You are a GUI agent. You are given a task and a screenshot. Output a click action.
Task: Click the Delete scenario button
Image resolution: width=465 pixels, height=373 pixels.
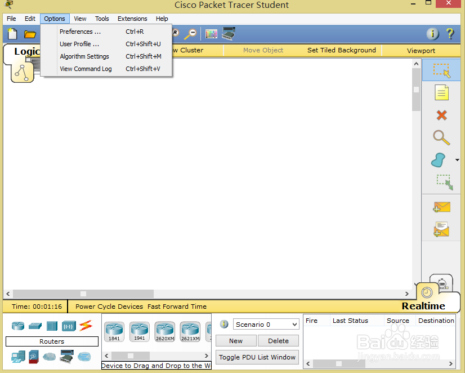(278, 341)
